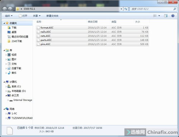This screenshot has width=179, height=137.
Task: Open the address bar history dropdown
Action: 121,9
